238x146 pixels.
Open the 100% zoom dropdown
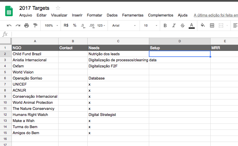click(51, 25)
